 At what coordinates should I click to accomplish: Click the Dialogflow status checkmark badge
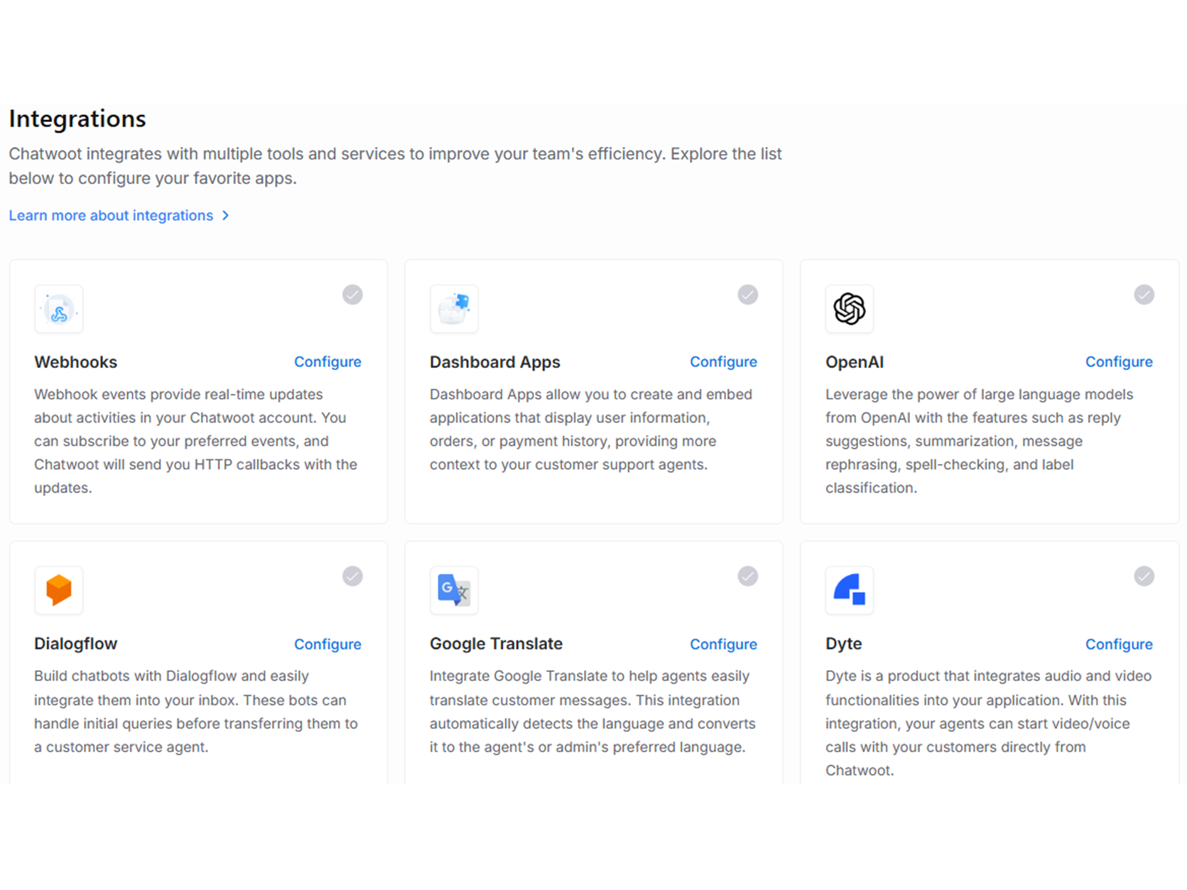pyautogui.click(x=352, y=576)
